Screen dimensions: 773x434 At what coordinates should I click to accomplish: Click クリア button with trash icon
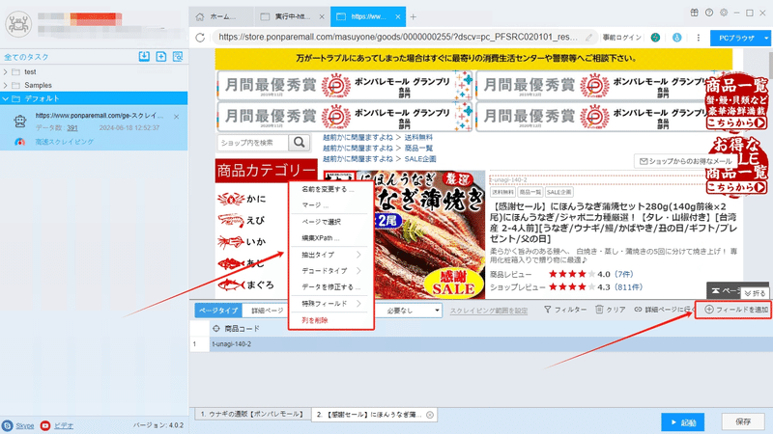(611, 310)
